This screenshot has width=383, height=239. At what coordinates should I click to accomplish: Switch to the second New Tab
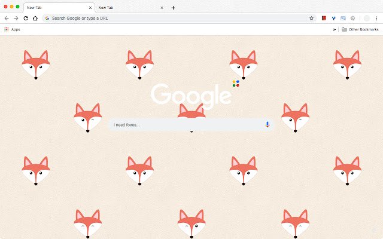coord(130,8)
